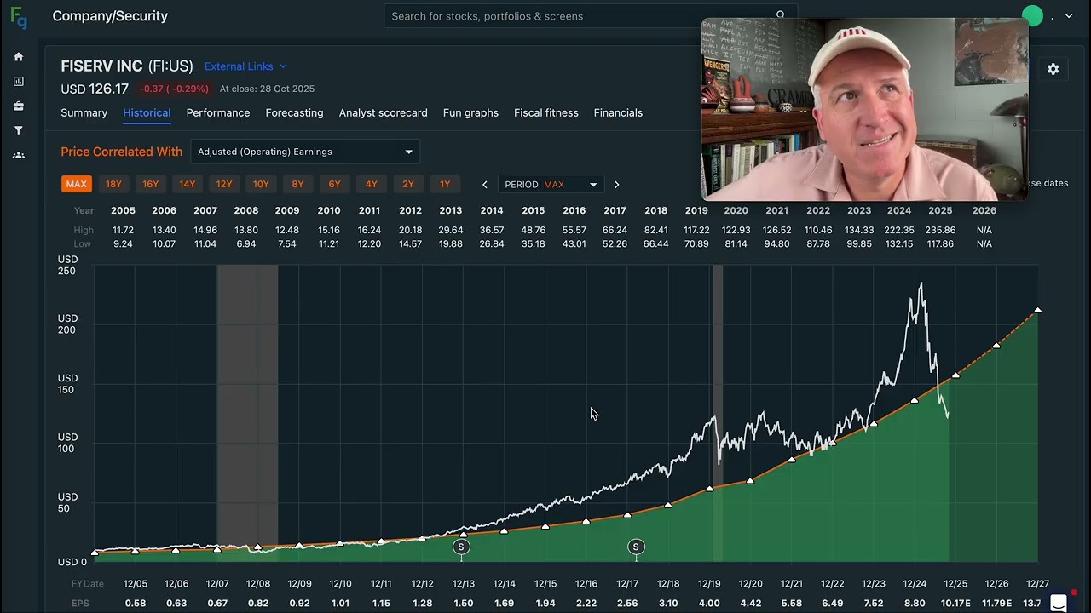
Task: Click the Company/Security page title
Action: [x=110, y=16]
